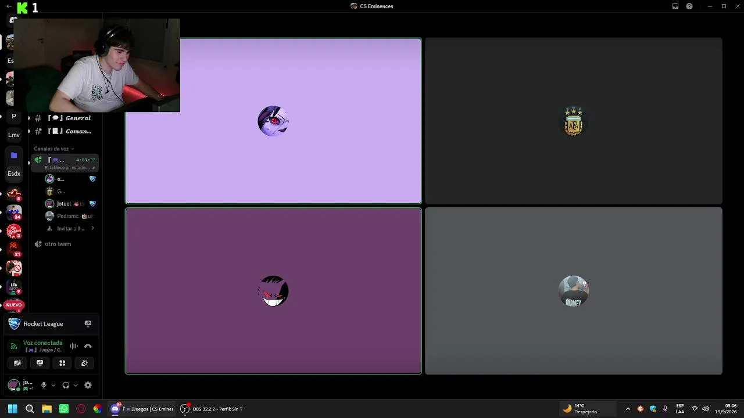Open cloud server icon with badge 5
Viewport: 744px width, 418px height.
14,194
